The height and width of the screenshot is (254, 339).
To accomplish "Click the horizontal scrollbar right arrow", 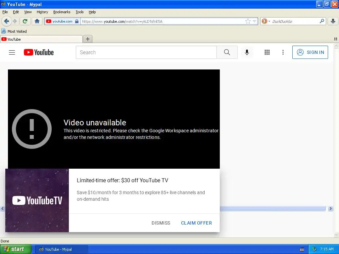I will tap(330, 208).
